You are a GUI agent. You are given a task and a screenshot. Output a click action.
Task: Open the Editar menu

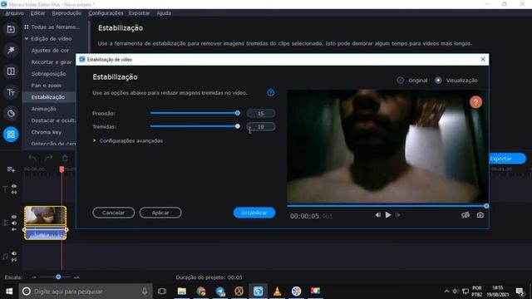coord(37,13)
